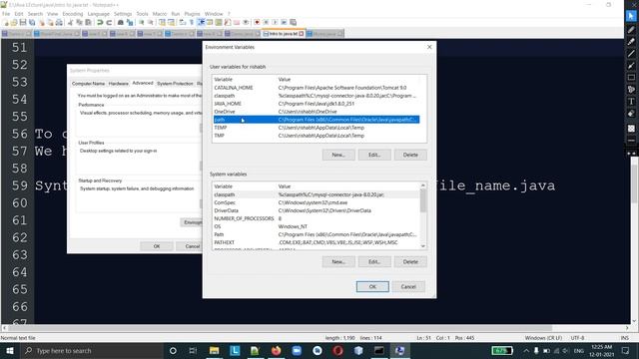Click the Notepad++ cut (scissors) icon
This screenshot has height=359, width=639.
(x=71, y=22)
